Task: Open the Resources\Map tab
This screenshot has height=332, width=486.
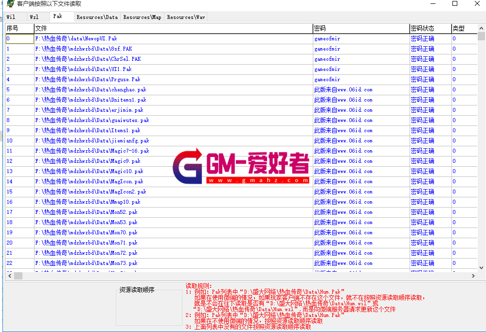Action: click(x=142, y=17)
